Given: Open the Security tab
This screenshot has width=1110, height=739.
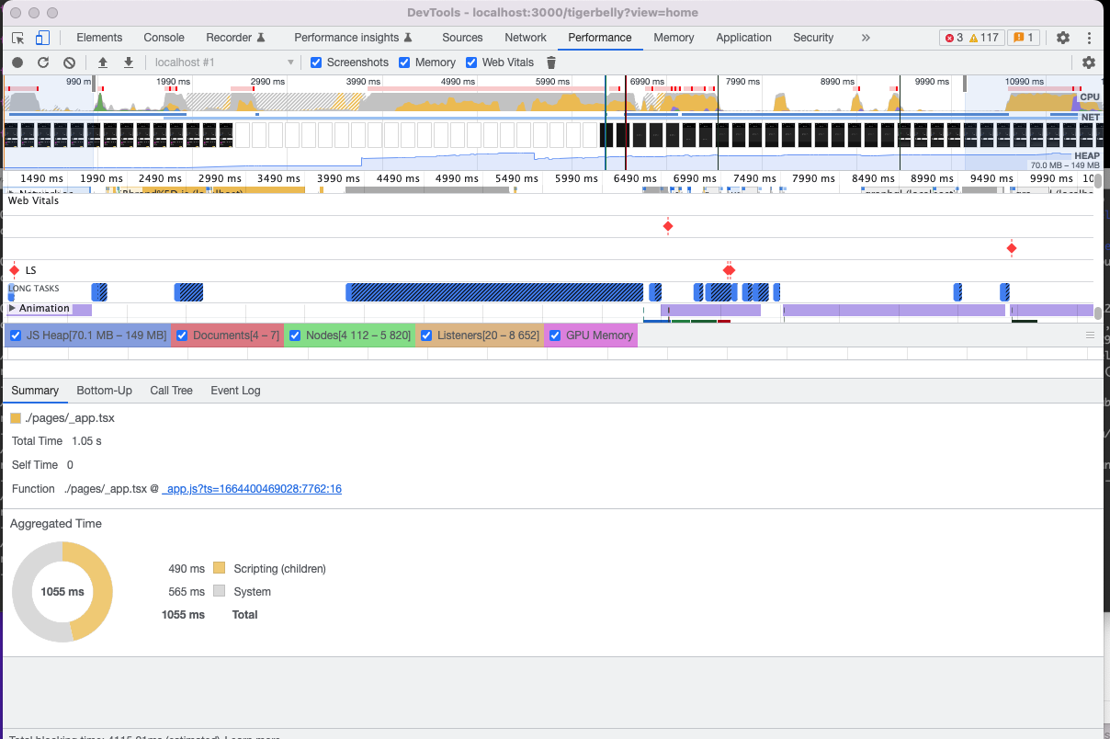Looking at the screenshot, I should point(813,38).
